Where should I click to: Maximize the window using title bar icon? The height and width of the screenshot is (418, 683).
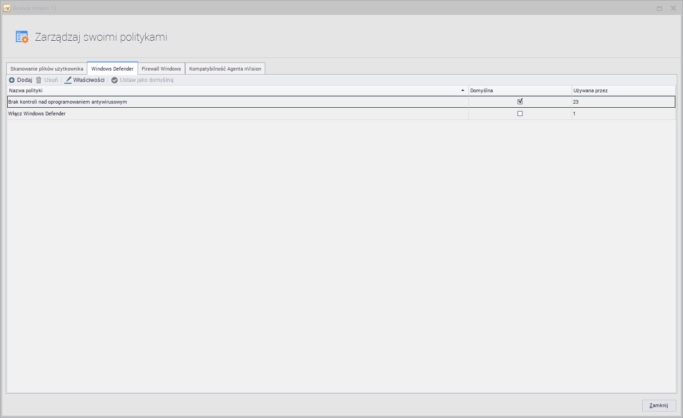659,8
